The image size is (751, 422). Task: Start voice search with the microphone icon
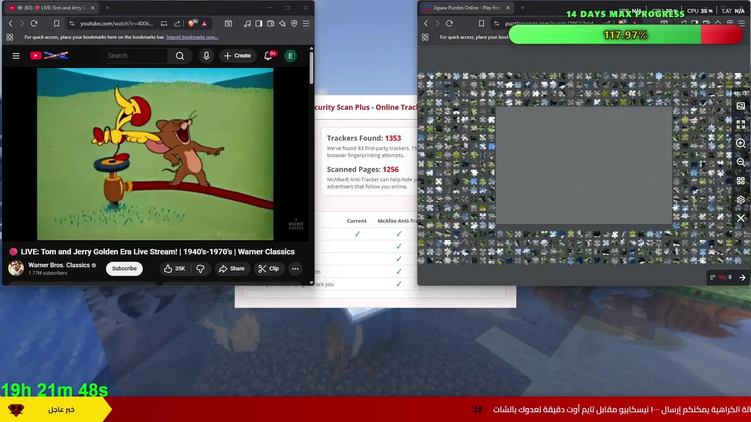(x=206, y=56)
